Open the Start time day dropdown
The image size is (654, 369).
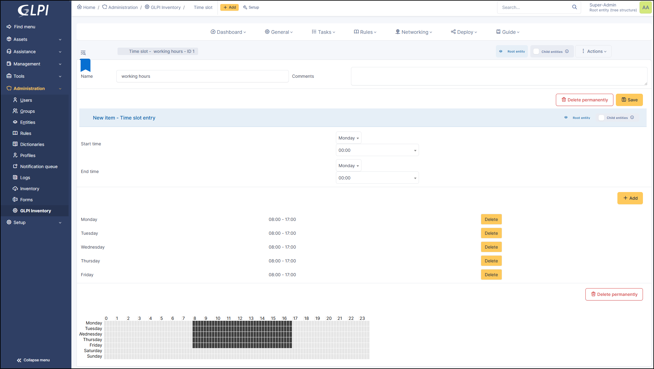(x=348, y=138)
